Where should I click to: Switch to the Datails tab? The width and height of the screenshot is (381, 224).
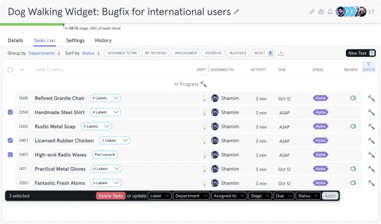click(15, 40)
